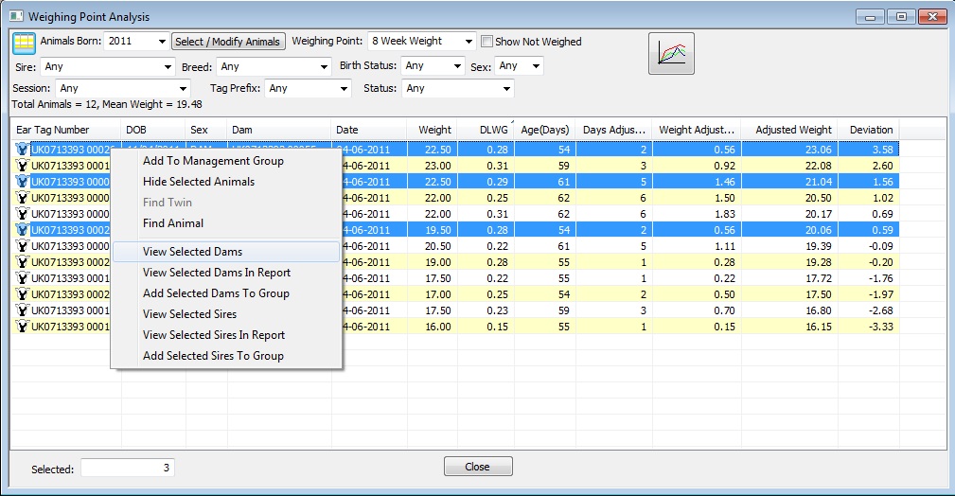Sort by Ear Tag Number column header
This screenshot has width=955, height=496.
65,130
